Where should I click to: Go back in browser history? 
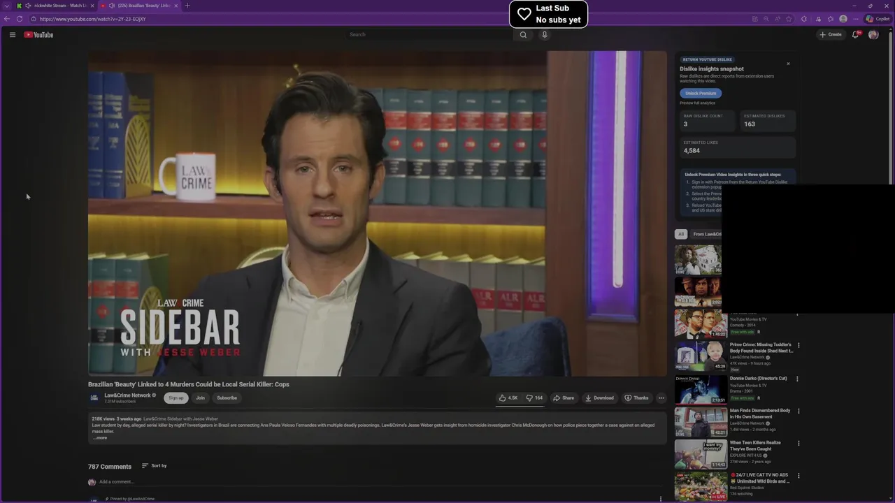click(7, 19)
